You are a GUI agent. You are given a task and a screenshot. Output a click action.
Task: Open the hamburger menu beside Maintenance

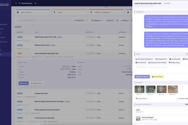pyautogui.click(x=16, y=3)
